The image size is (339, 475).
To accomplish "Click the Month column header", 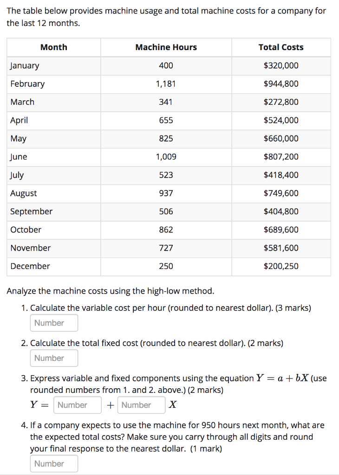I will point(53,47).
